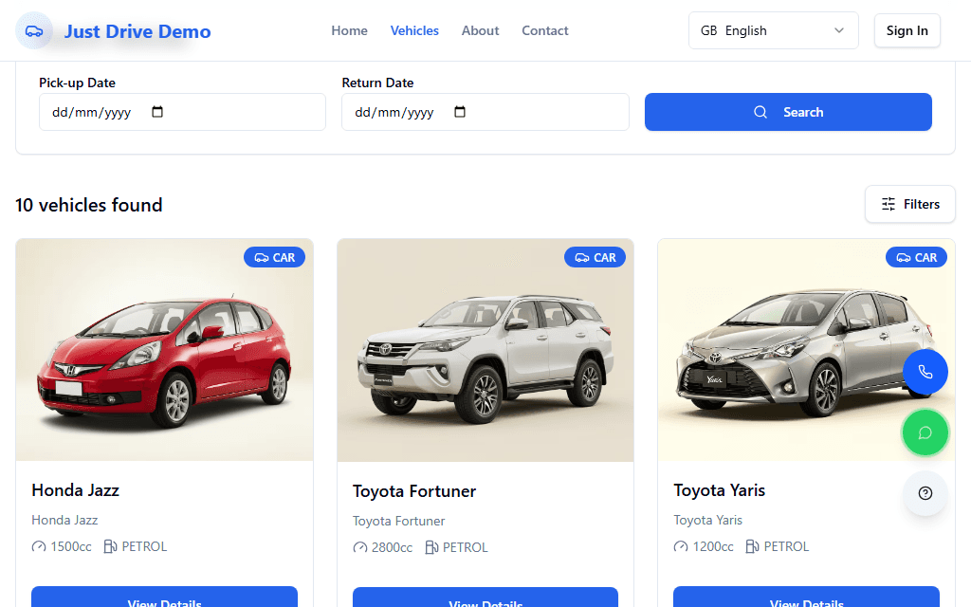Expand the GB English language dropdown
The image size is (971, 607).
(x=774, y=30)
